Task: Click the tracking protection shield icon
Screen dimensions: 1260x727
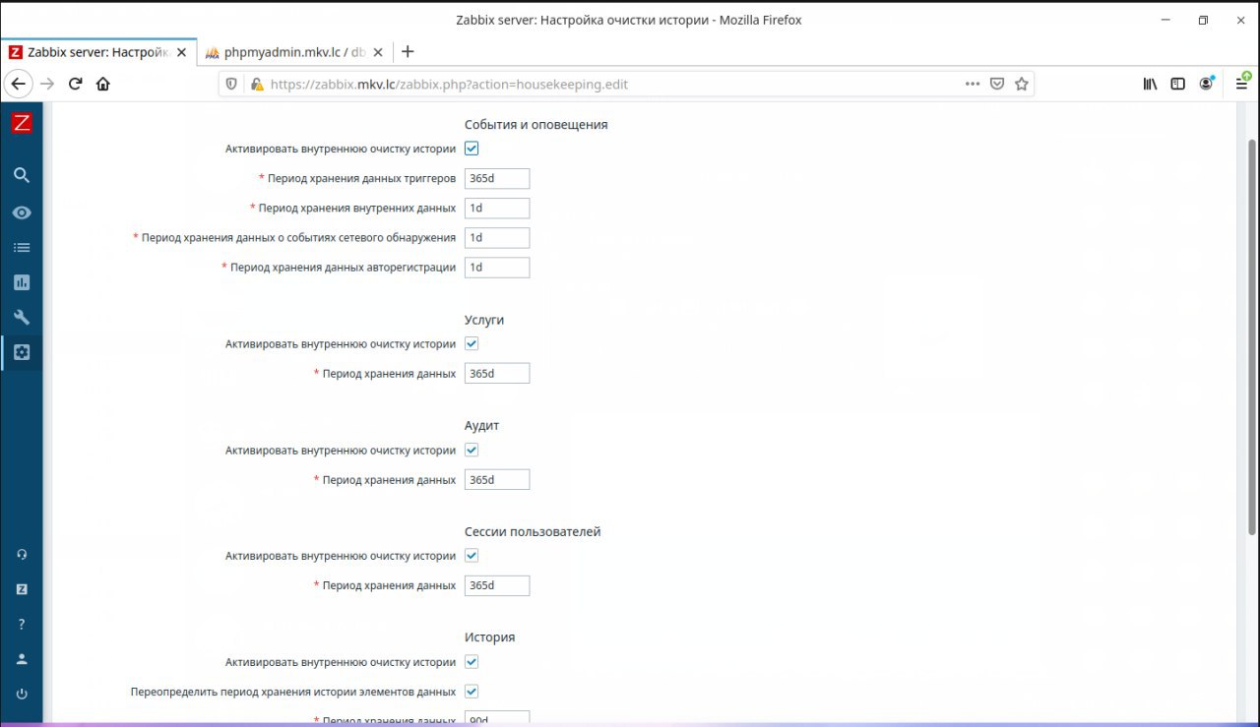Action: coord(232,85)
